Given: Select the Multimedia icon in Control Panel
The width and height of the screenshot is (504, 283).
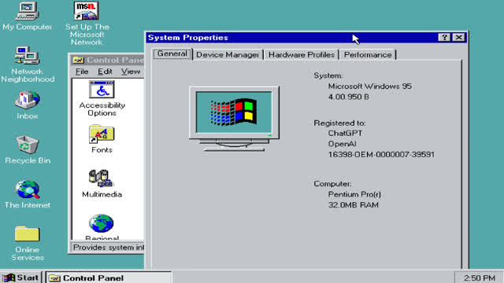Looking at the screenshot, I should pos(102,184).
